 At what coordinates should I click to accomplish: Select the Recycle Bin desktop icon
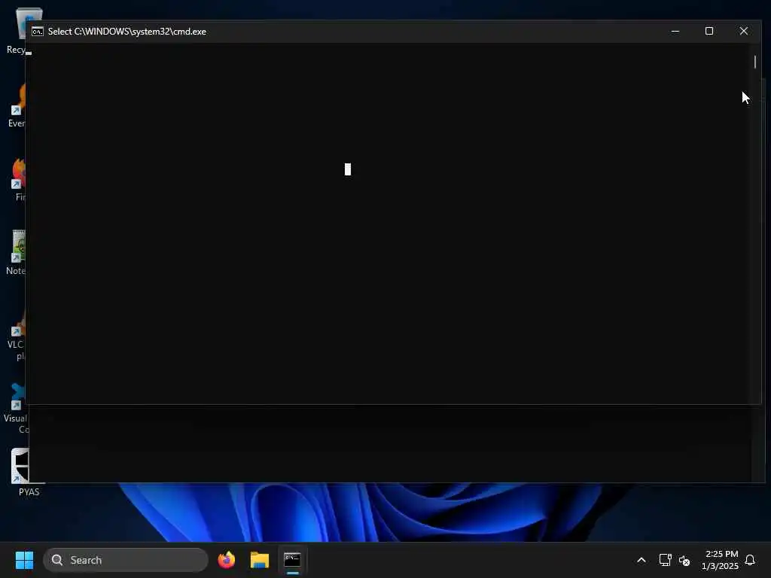pyautogui.click(x=17, y=32)
